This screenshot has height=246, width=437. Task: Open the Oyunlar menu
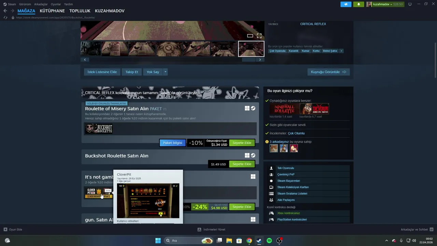click(56, 4)
